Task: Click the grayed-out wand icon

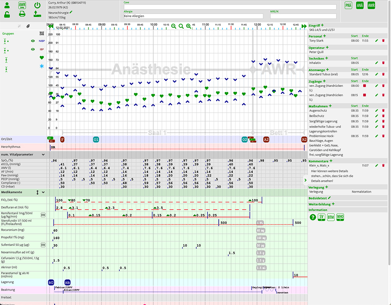Action: click(x=20, y=26)
